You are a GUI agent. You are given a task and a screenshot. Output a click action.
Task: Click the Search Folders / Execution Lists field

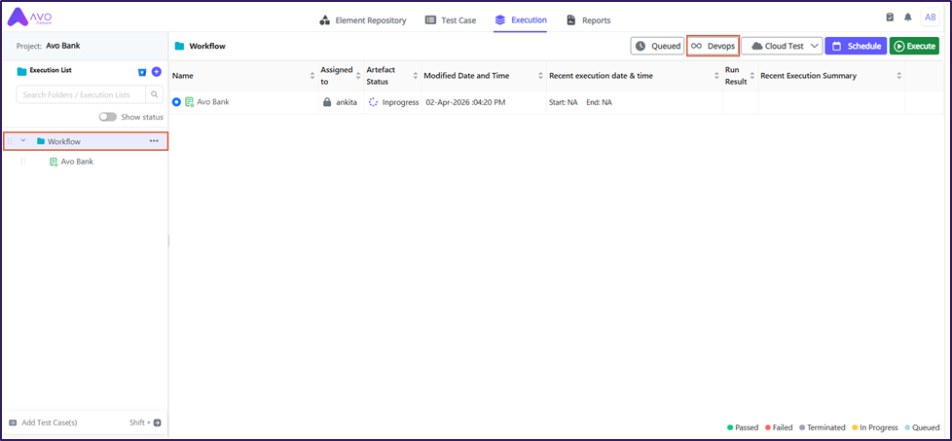81,94
